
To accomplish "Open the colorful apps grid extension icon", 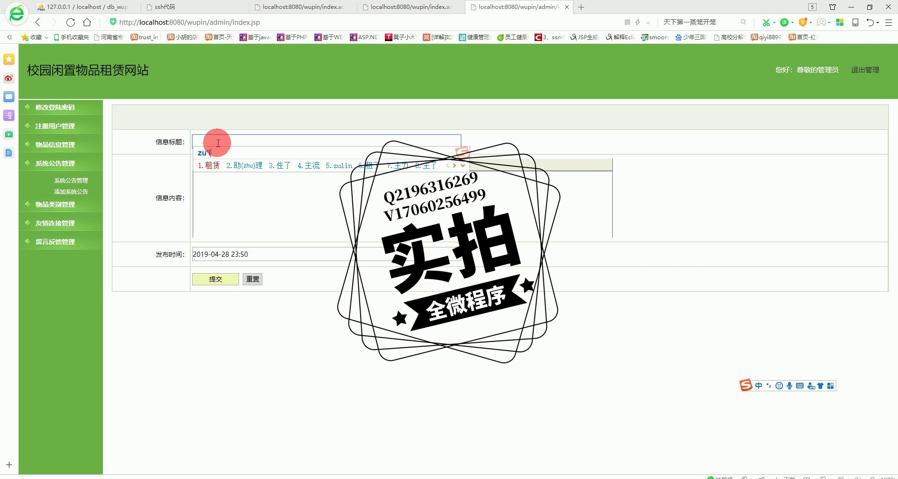I will (x=840, y=22).
